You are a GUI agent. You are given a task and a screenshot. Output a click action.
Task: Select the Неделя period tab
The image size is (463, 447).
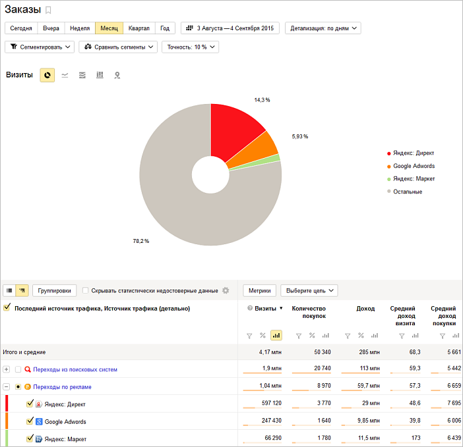pyautogui.click(x=80, y=28)
